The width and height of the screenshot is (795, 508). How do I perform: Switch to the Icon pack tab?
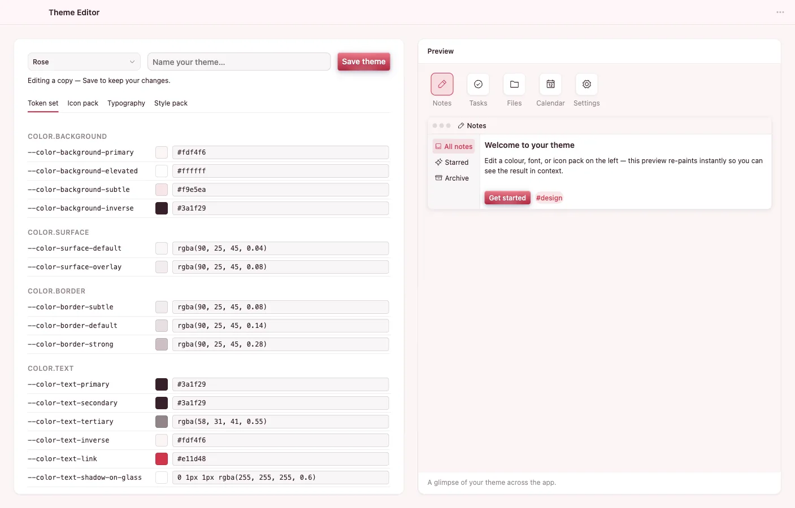(82, 103)
